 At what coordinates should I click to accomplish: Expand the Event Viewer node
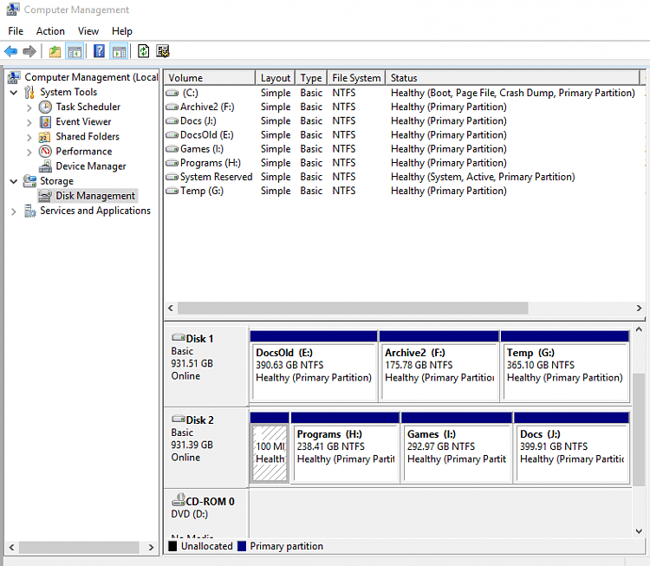click(29, 123)
